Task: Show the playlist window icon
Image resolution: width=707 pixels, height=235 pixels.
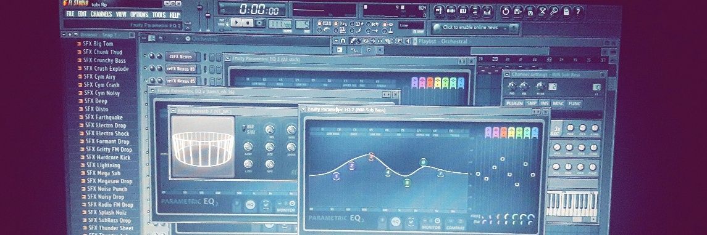Action: tap(439, 10)
